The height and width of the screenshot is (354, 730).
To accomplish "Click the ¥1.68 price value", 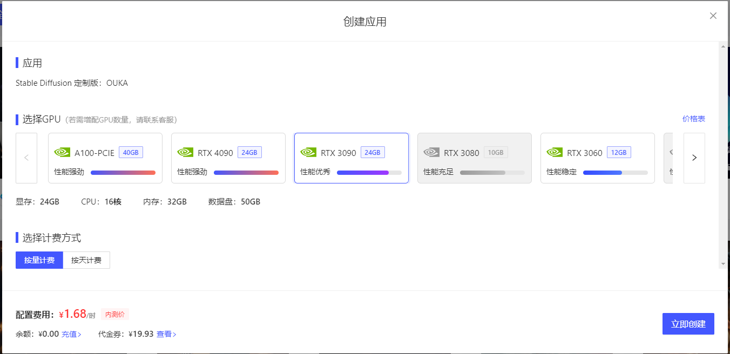I will coord(73,314).
